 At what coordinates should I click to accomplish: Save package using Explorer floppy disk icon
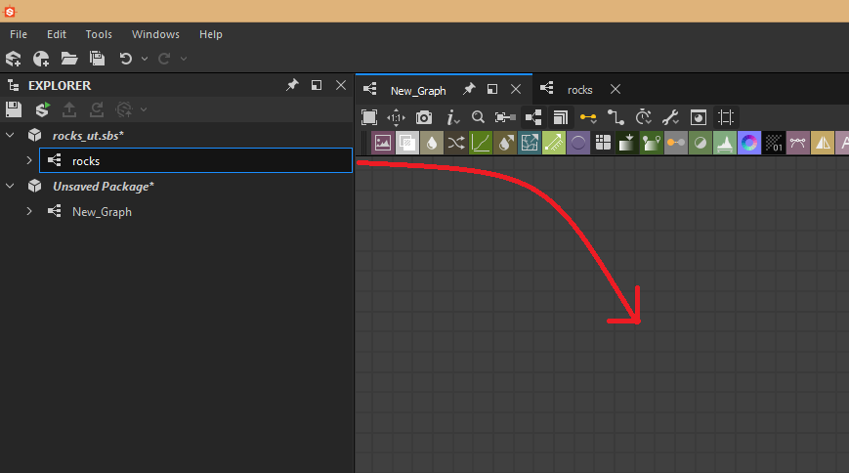pos(14,109)
